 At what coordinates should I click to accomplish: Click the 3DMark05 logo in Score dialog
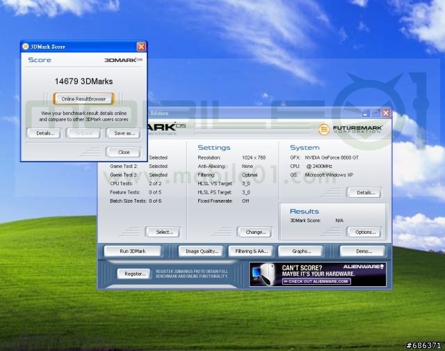pos(123,60)
